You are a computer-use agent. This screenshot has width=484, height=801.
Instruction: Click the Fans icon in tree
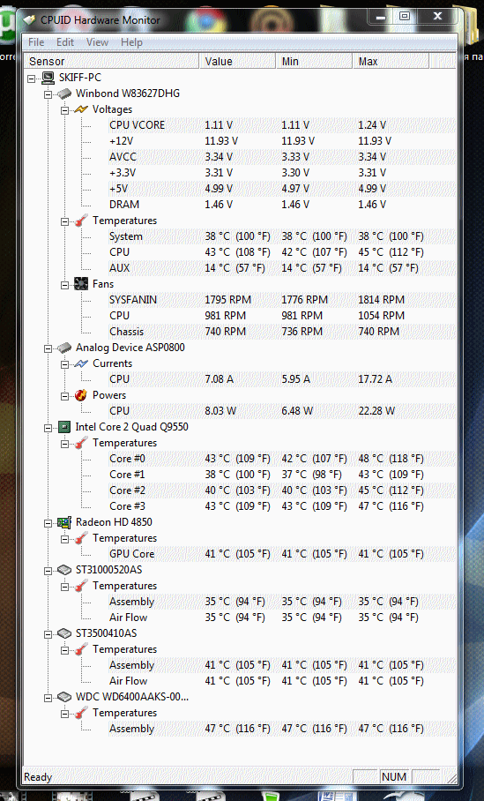(x=81, y=284)
